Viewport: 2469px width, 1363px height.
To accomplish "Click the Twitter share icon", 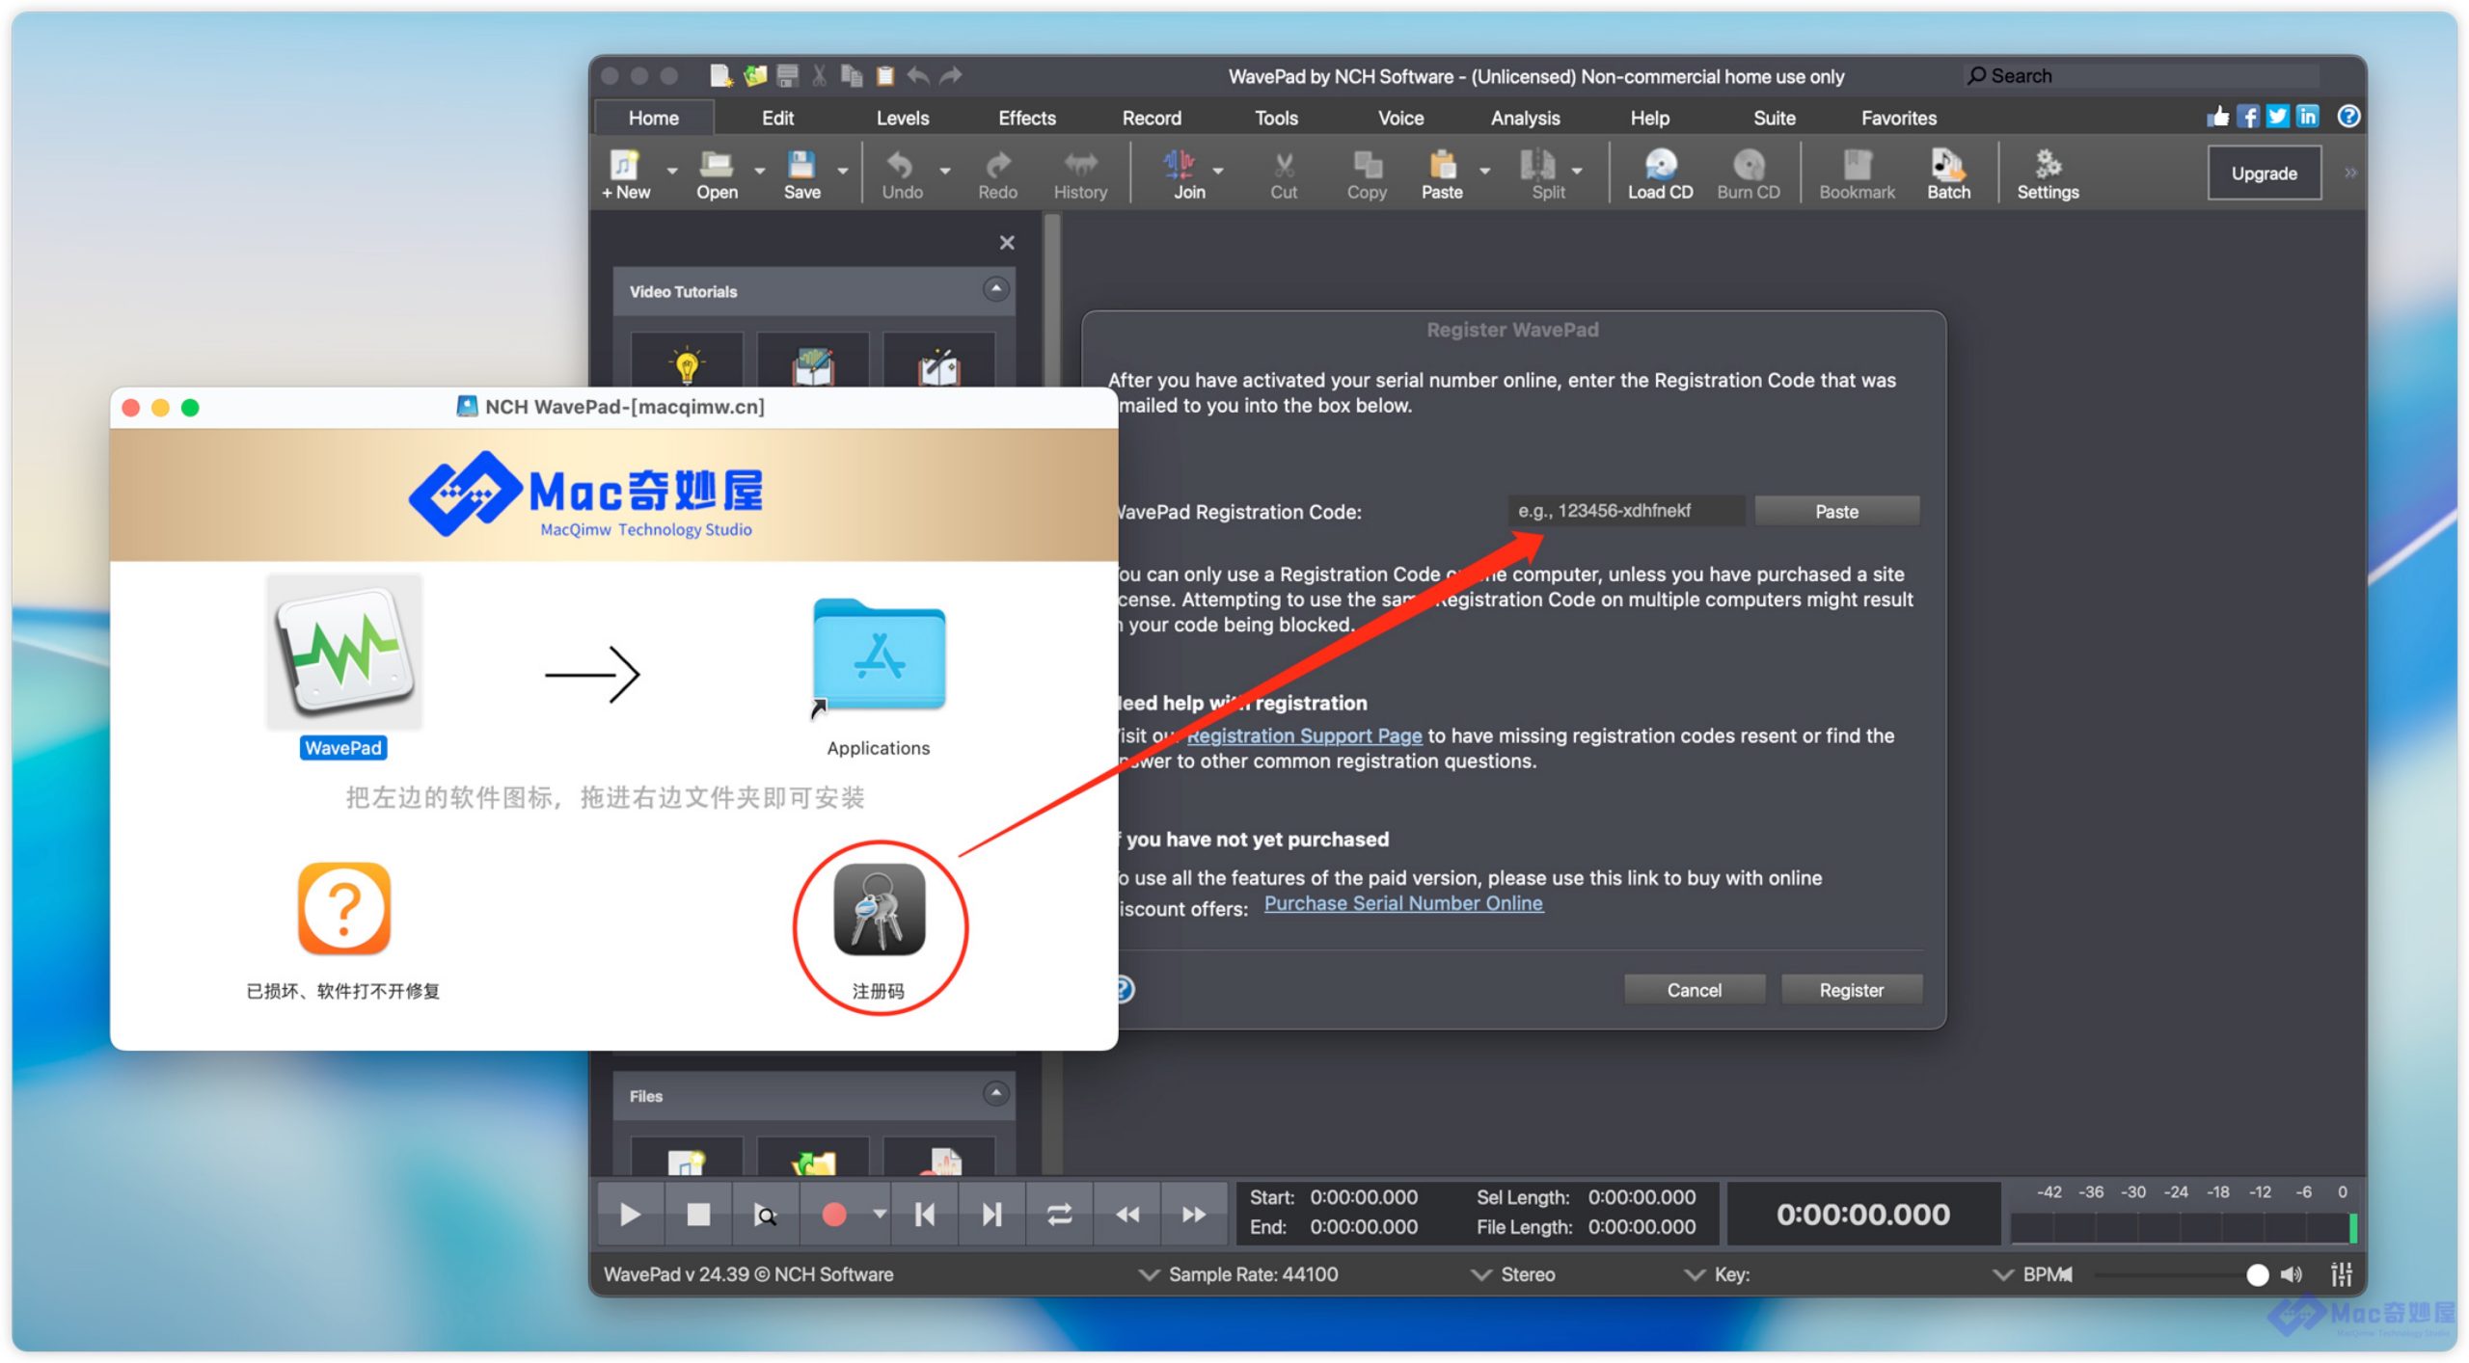I will coord(2278,117).
